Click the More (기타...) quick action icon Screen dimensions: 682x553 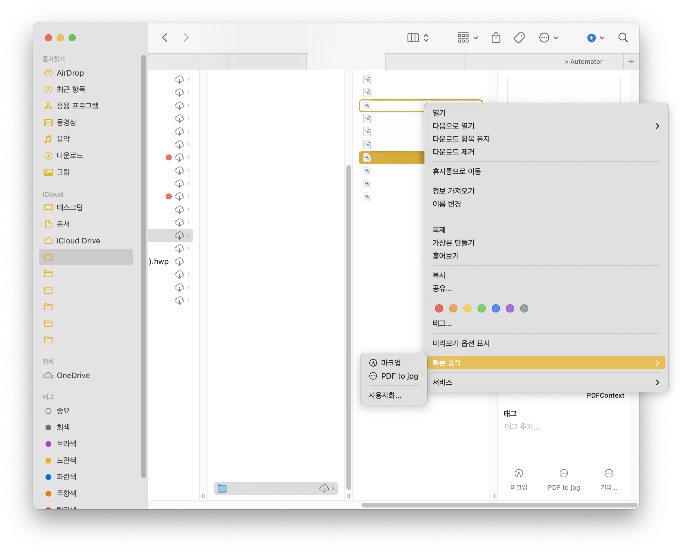click(608, 473)
